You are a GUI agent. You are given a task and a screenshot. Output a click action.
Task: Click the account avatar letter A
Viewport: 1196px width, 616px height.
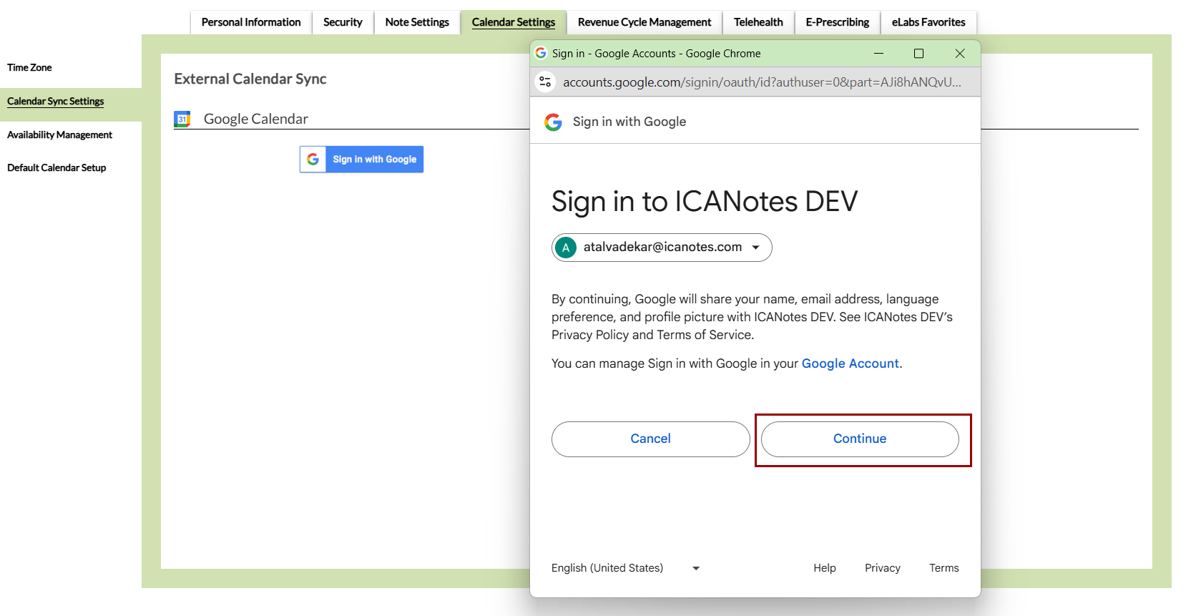click(566, 248)
